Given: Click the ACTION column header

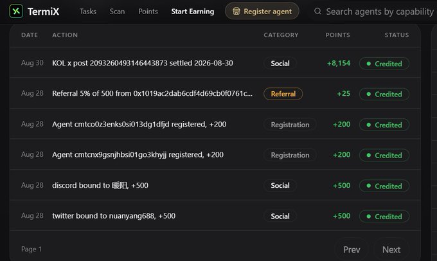Looking at the screenshot, I should click(x=65, y=35).
